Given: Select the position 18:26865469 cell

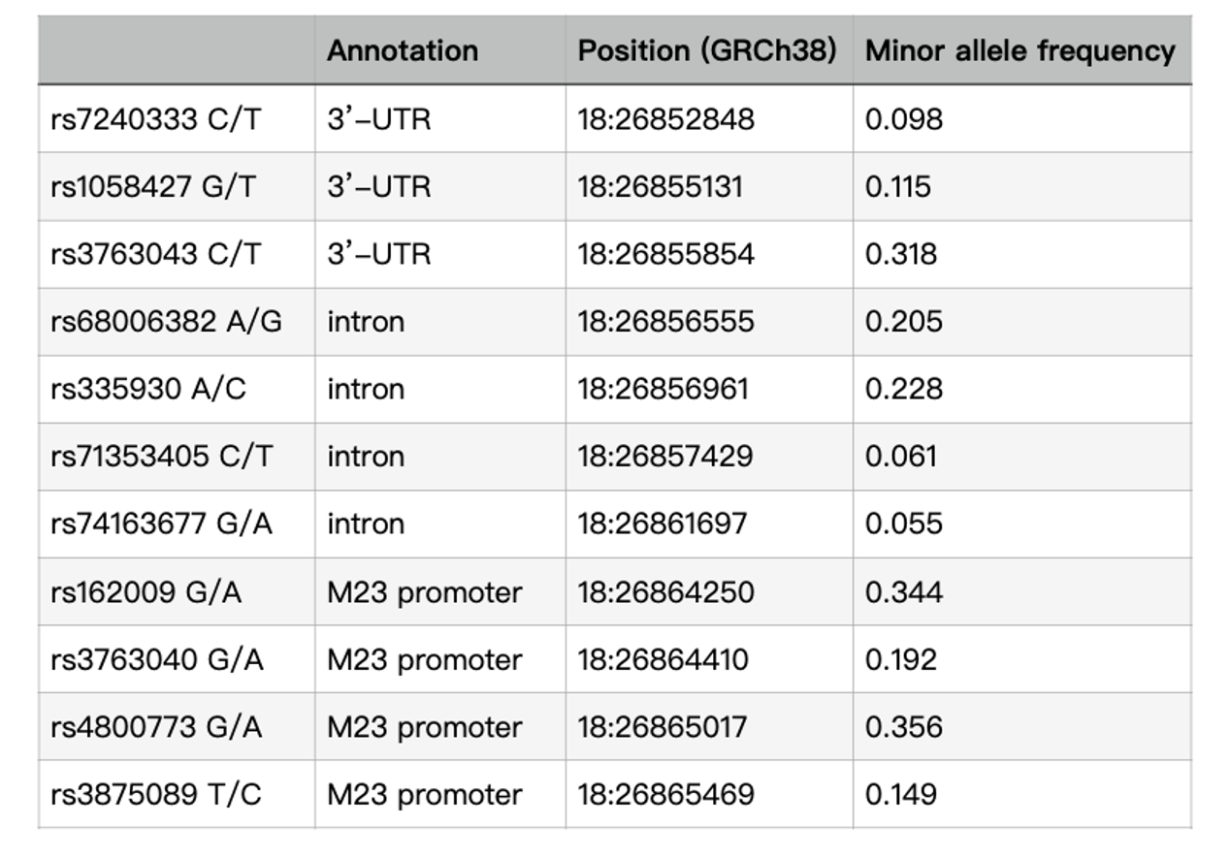Looking at the screenshot, I should pos(665,795).
